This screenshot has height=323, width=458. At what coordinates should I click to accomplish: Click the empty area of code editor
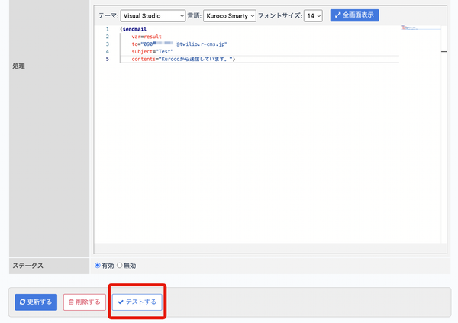pos(251,152)
